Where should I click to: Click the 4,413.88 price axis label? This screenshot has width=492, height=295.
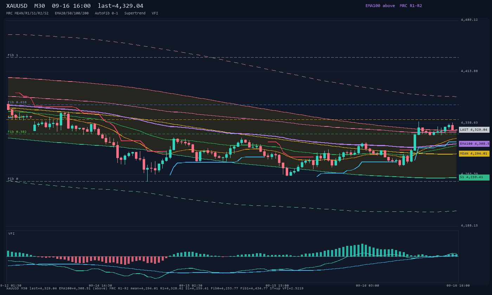point(470,71)
